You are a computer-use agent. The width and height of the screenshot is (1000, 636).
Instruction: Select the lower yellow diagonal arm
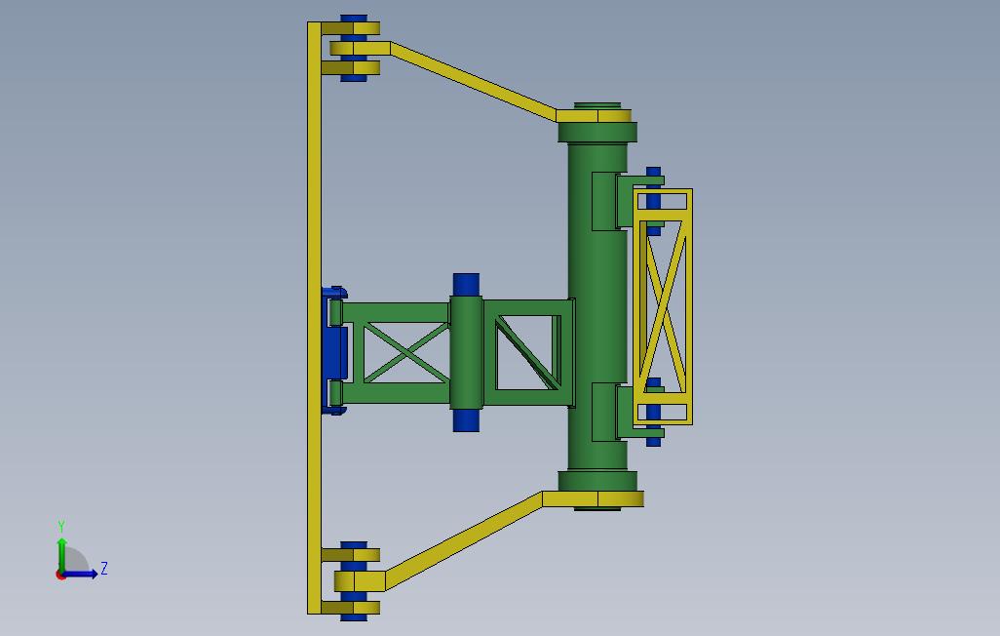click(464, 540)
